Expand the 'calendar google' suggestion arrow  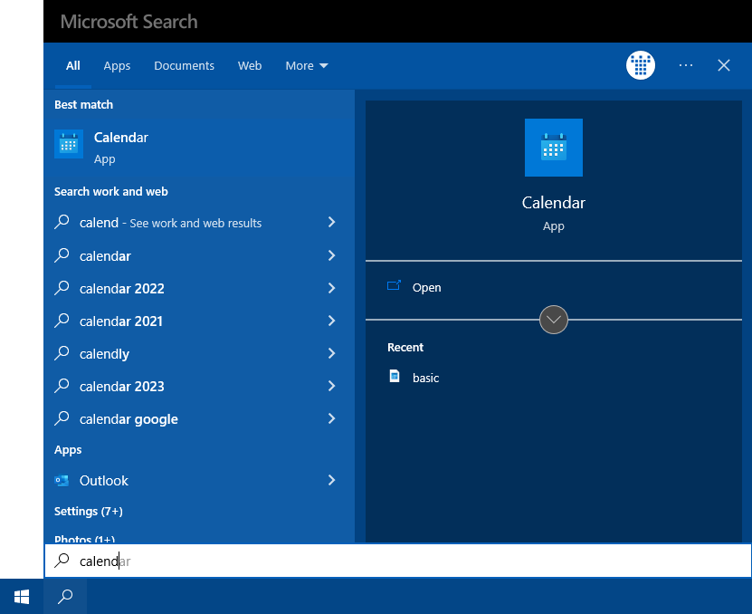pos(331,418)
